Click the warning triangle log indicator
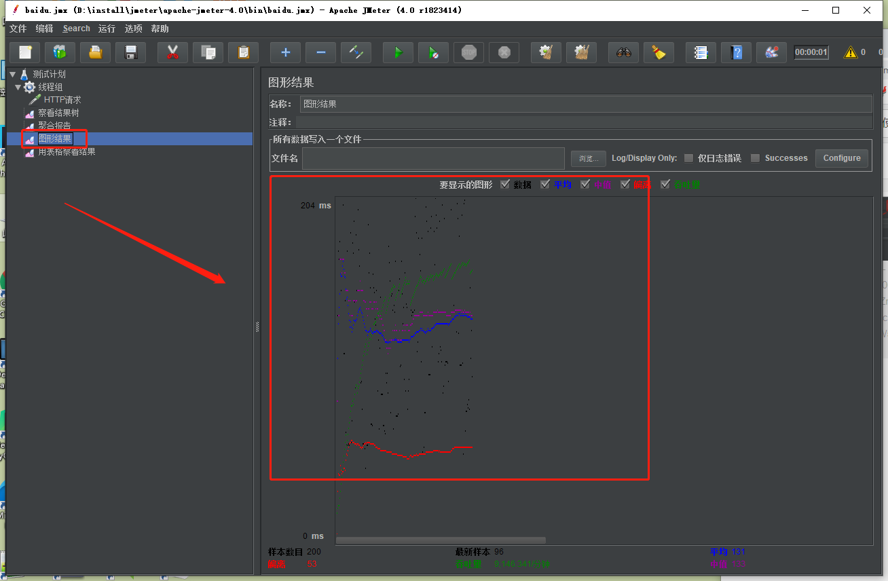The width and height of the screenshot is (888, 581). click(x=850, y=52)
